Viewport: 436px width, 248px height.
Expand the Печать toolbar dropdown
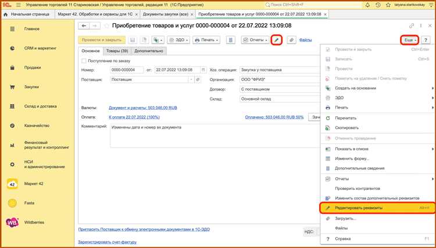point(207,40)
